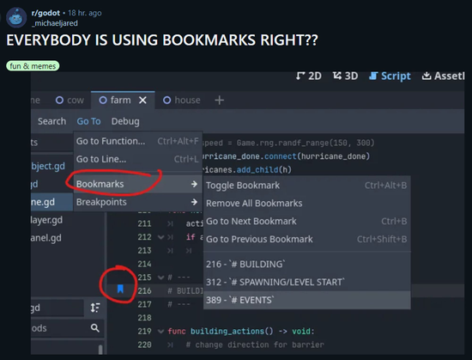Image resolution: width=472 pixels, height=360 pixels.
Task: Click the 'building_actions' function name
Action: [x=227, y=332]
